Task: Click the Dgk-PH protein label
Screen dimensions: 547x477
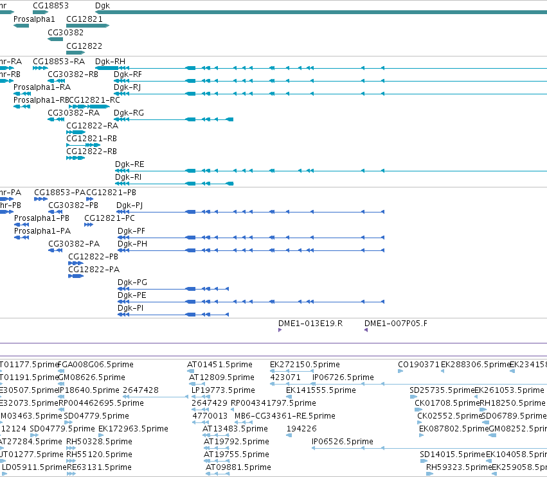Action: 132,244
